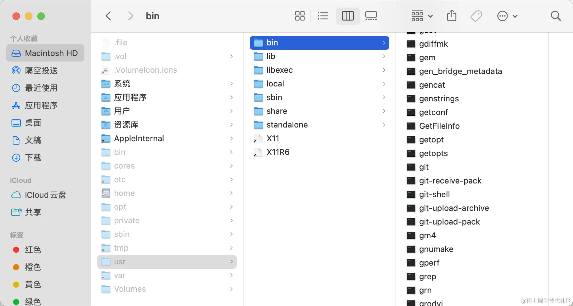Select the standalone folder
573x306 pixels.
click(320, 125)
